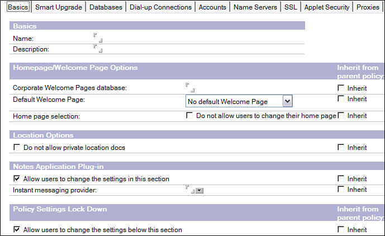Image resolution: width=385 pixels, height=236 pixels.
Task: Open the Dial-up Connections tab
Action: (x=160, y=7)
